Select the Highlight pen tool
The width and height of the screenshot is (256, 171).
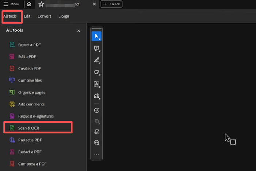97,60
